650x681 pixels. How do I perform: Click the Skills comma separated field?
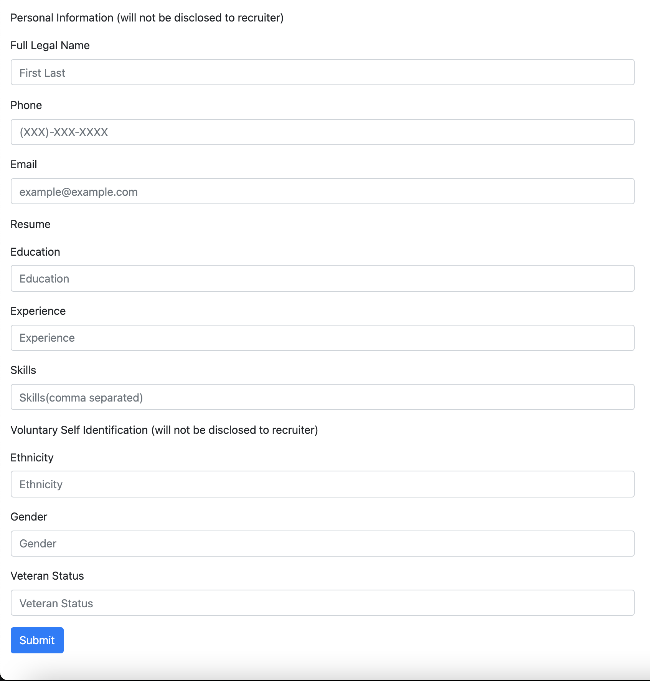point(322,397)
